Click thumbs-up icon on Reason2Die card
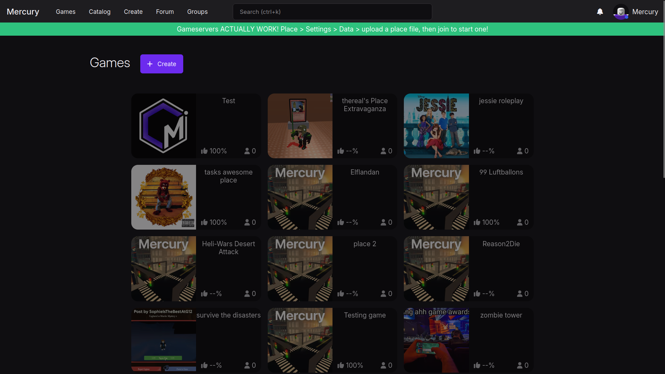The image size is (665, 374). coord(477,294)
